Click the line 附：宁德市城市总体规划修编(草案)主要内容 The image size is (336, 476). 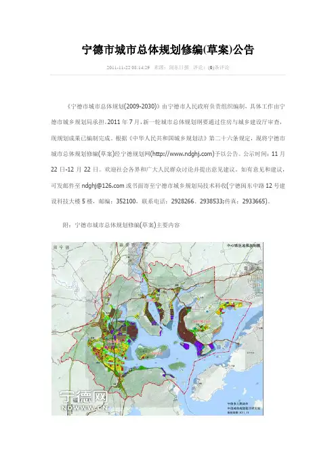click(121, 225)
